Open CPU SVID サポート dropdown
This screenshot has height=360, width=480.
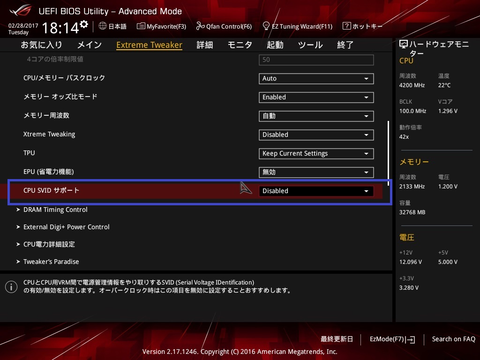click(316, 191)
